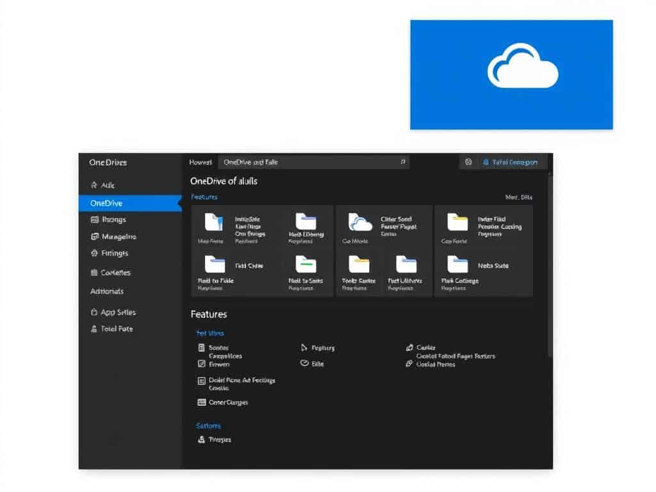The height and width of the screenshot is (492, 656).
Task: Open Adrionats in the sidebar
Action: (x=107, y=291)
